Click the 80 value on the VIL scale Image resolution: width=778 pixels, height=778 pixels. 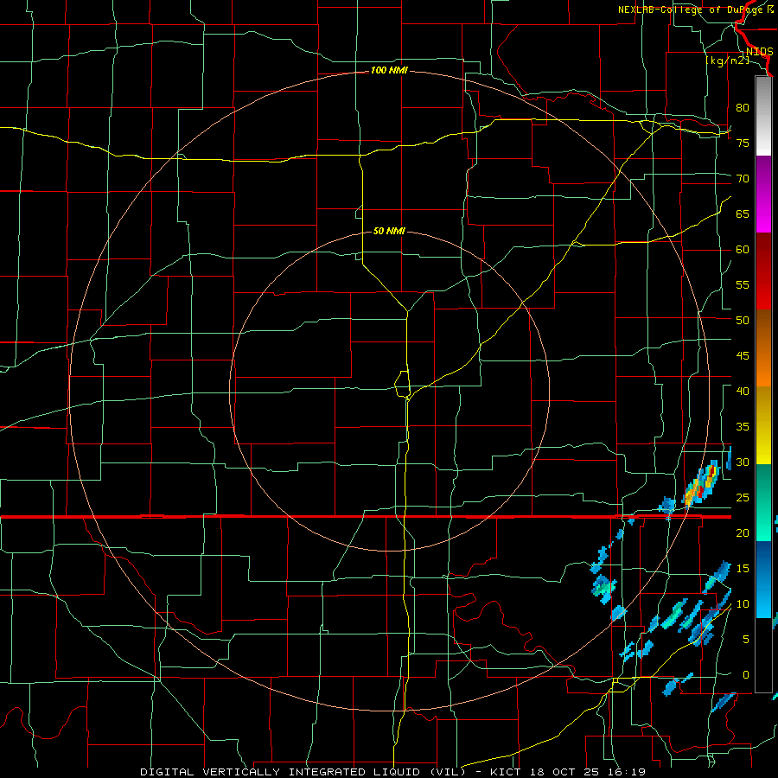pyautogui.click(x=743, y=108)
